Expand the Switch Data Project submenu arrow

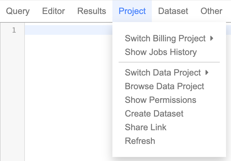point(207,73)
